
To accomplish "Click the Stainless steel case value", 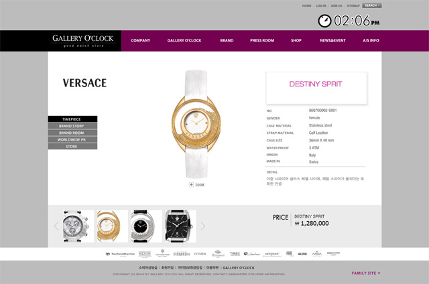I will coord(320,125).
